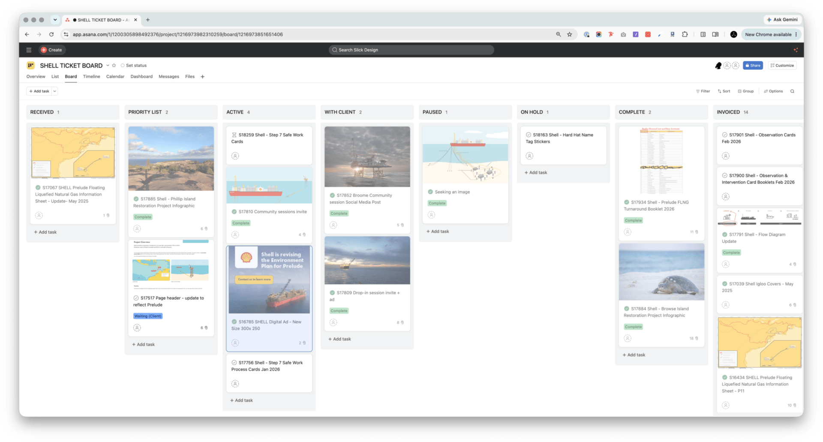Click Add task under WITH CLIENT column
Screen dimensions: 823x442
tap(339, 339)
